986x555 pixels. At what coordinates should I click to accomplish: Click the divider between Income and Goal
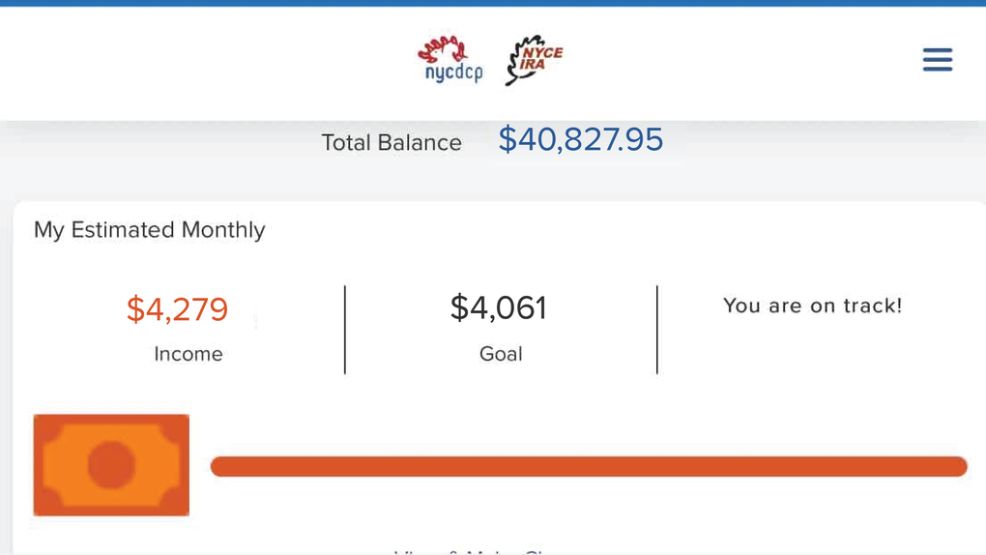344,330
